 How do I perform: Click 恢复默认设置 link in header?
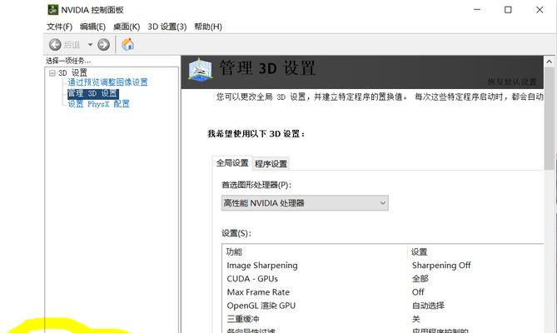pyautogui.click(x=512, y=82)
